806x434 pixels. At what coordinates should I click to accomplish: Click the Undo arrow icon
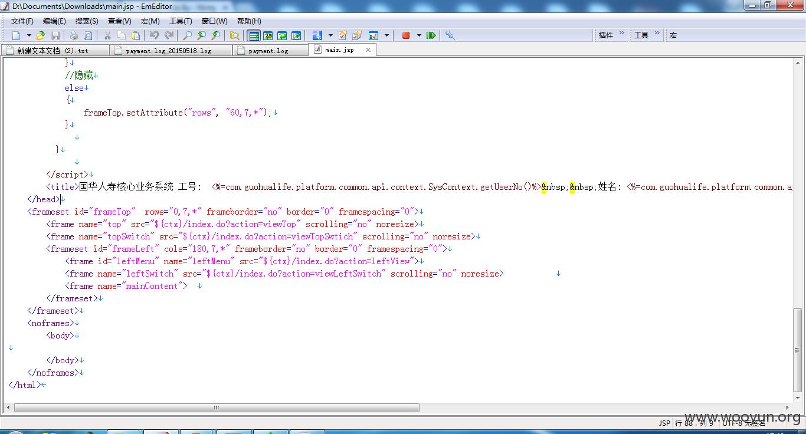154,35
